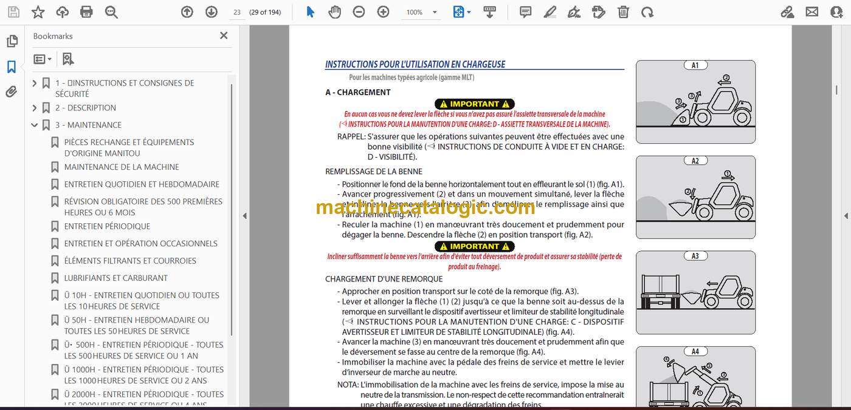
Task: Go to previous page arrow
Action: 187,12
